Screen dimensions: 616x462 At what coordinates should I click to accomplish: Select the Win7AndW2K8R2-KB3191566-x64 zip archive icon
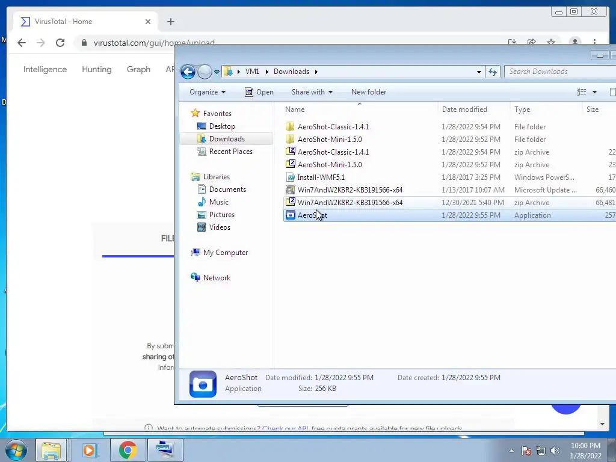tap(291, 202)
